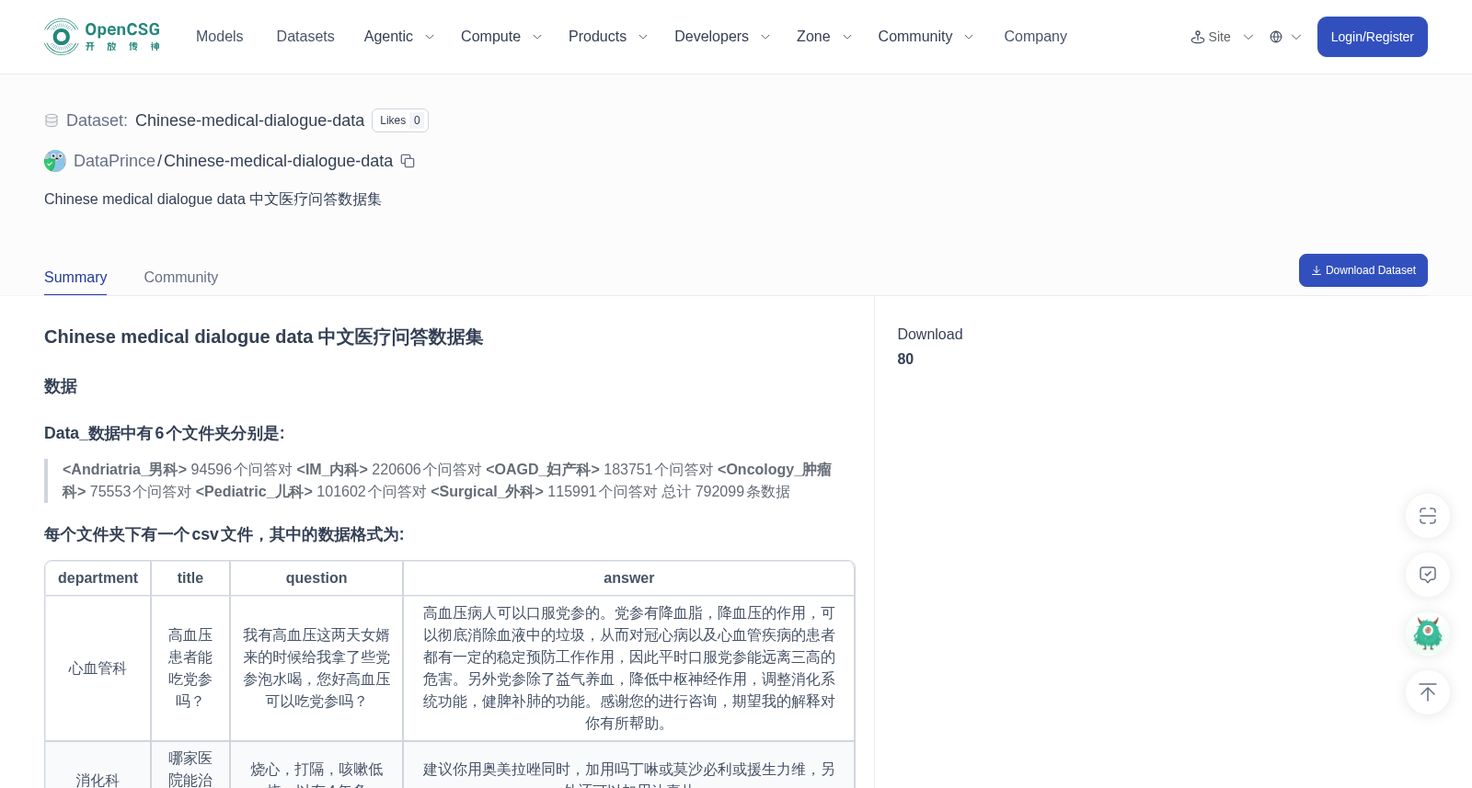
Task: Go to Models page
Action: 219,37
